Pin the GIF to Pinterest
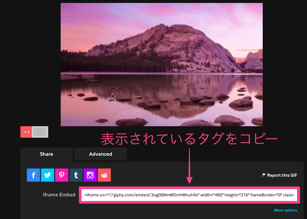The width and height of the screenshot is (307, 219). (x=62, y=175)
